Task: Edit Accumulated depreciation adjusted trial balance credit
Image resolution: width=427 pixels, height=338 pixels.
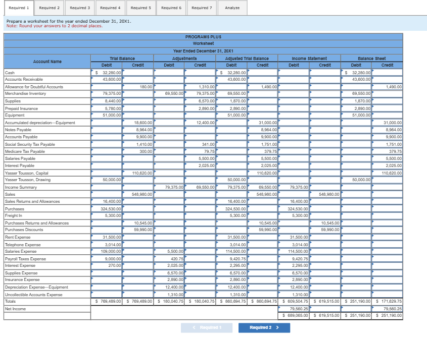Action: pyautogui.click(x=263, y=123)
